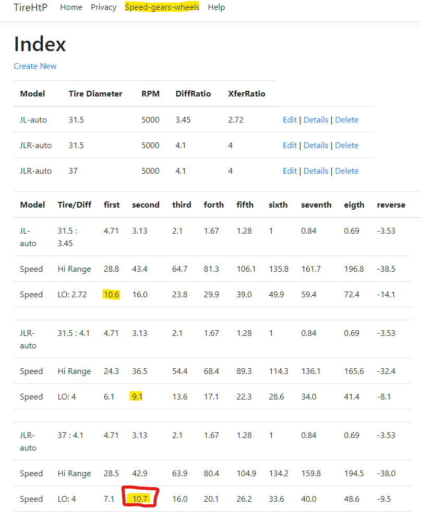The height and width of the screenshot is (532, 421).
Task: Click the 135.8 sixth gear speed
Action: click(x=279, y=269)
